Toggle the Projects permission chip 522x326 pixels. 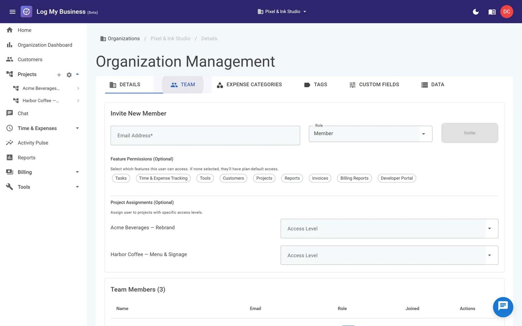[264, 178]
